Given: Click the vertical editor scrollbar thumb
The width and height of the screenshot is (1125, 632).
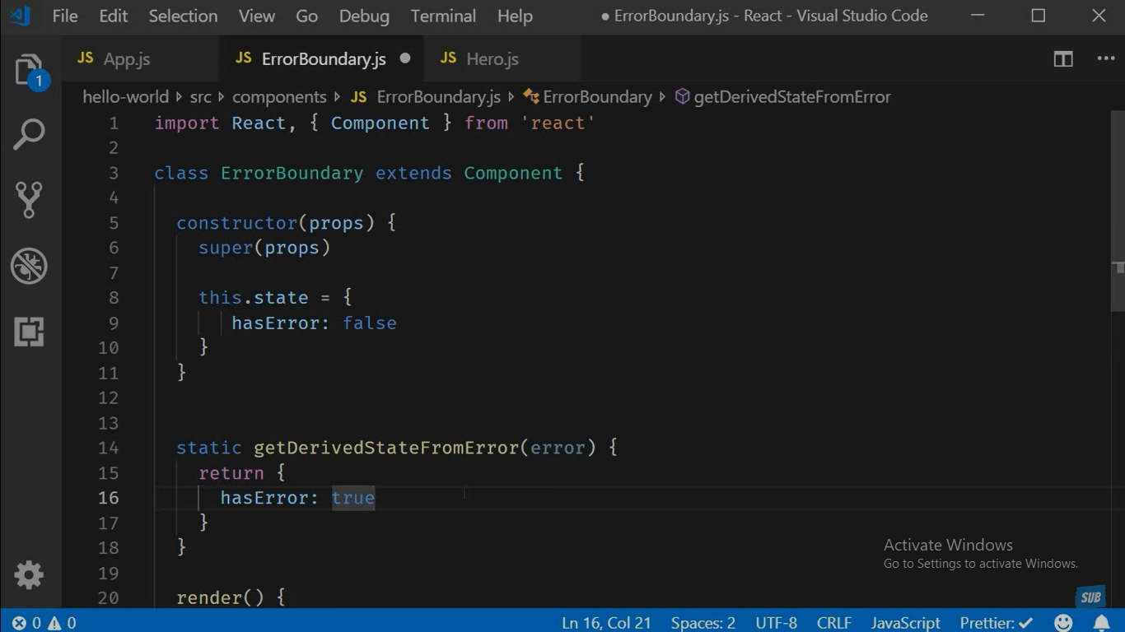Looking at the screenshot, I should tap(1118, 211).
